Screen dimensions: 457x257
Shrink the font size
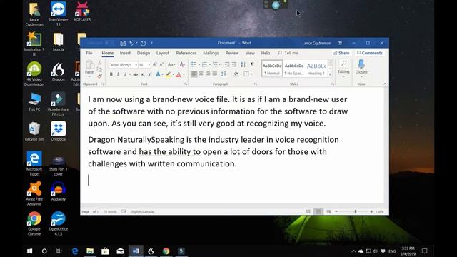click(161, 64)
